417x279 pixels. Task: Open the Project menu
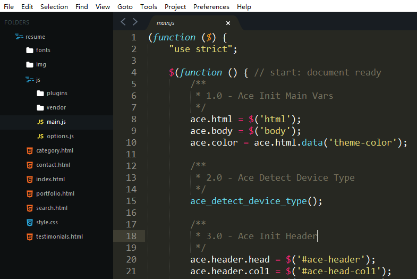click(175, 7)
